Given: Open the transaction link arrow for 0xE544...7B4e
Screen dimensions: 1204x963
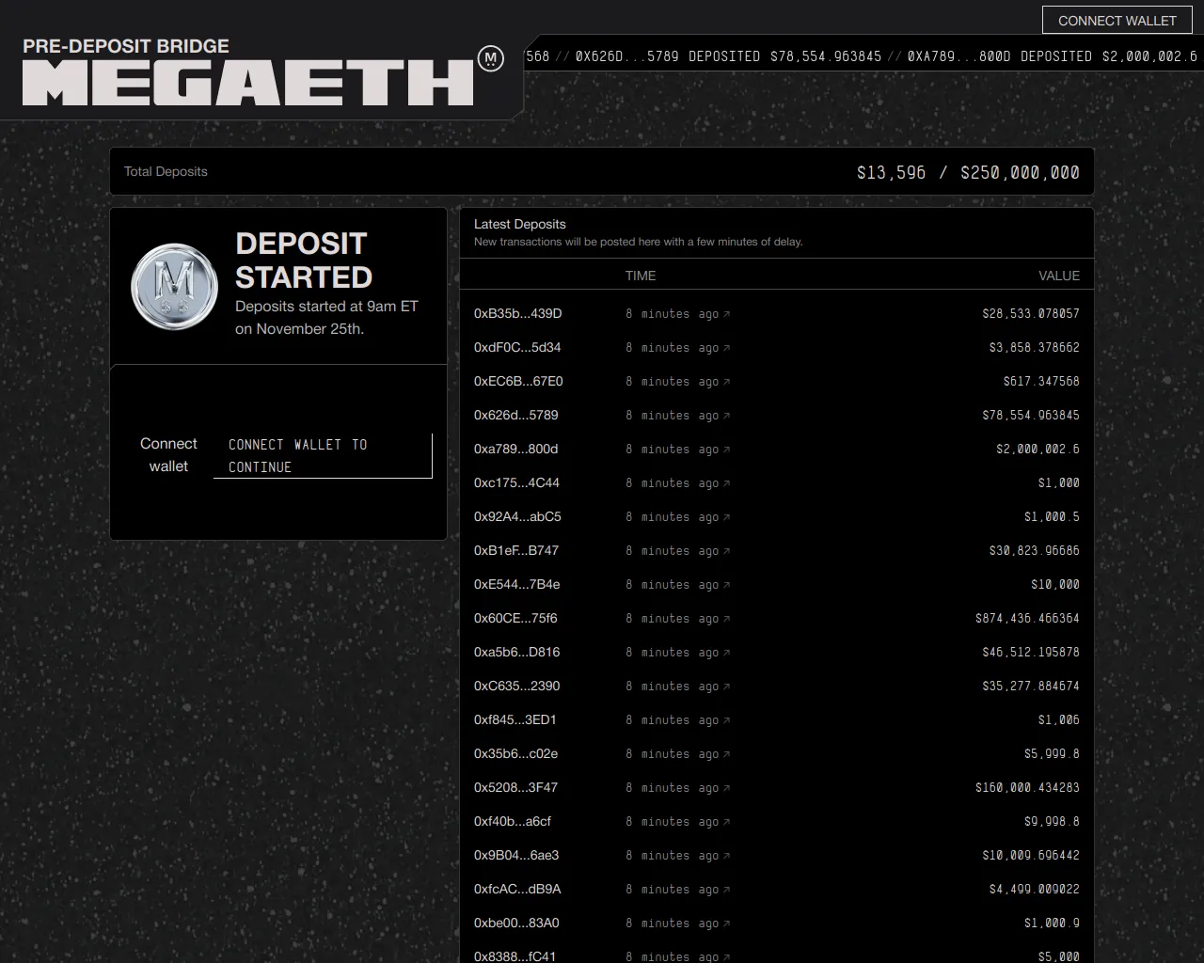Looking at the screenshot, I should 726,585.
